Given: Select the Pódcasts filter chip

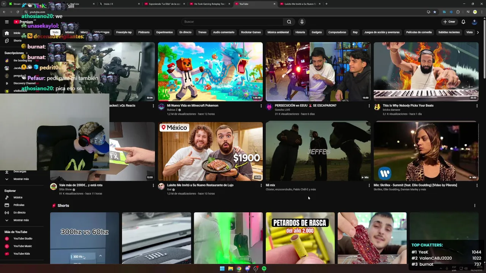Looking at the screenshot, I should pyautogui.click(x=144, y=32).
